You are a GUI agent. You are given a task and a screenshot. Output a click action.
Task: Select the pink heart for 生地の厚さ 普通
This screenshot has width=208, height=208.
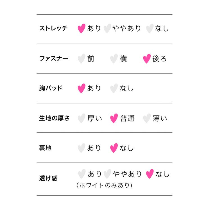pos(114,118)
